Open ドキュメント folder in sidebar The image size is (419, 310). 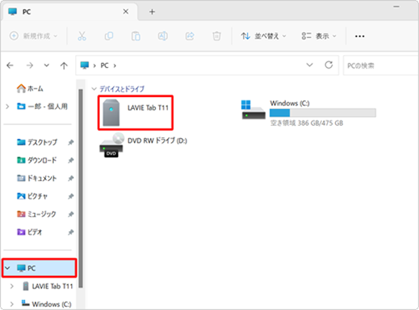37,178
